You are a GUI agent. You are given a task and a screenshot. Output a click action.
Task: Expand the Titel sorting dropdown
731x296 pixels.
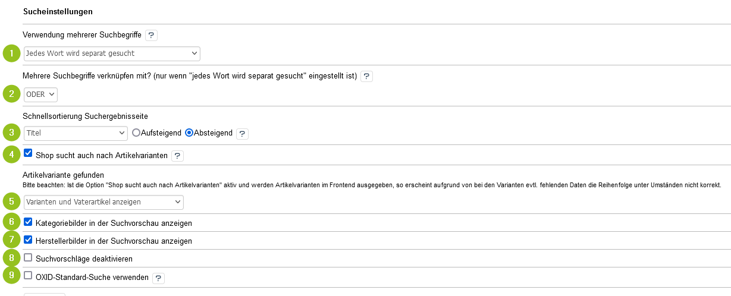coord(76,133)
